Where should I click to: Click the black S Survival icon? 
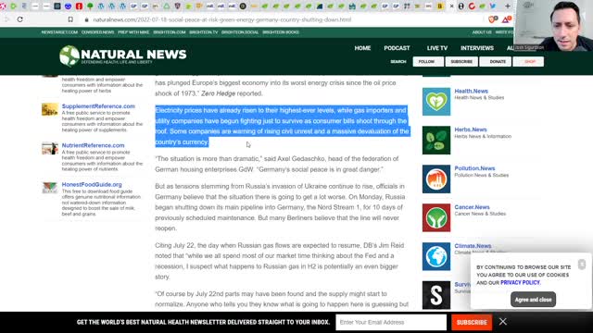[436, 295]
